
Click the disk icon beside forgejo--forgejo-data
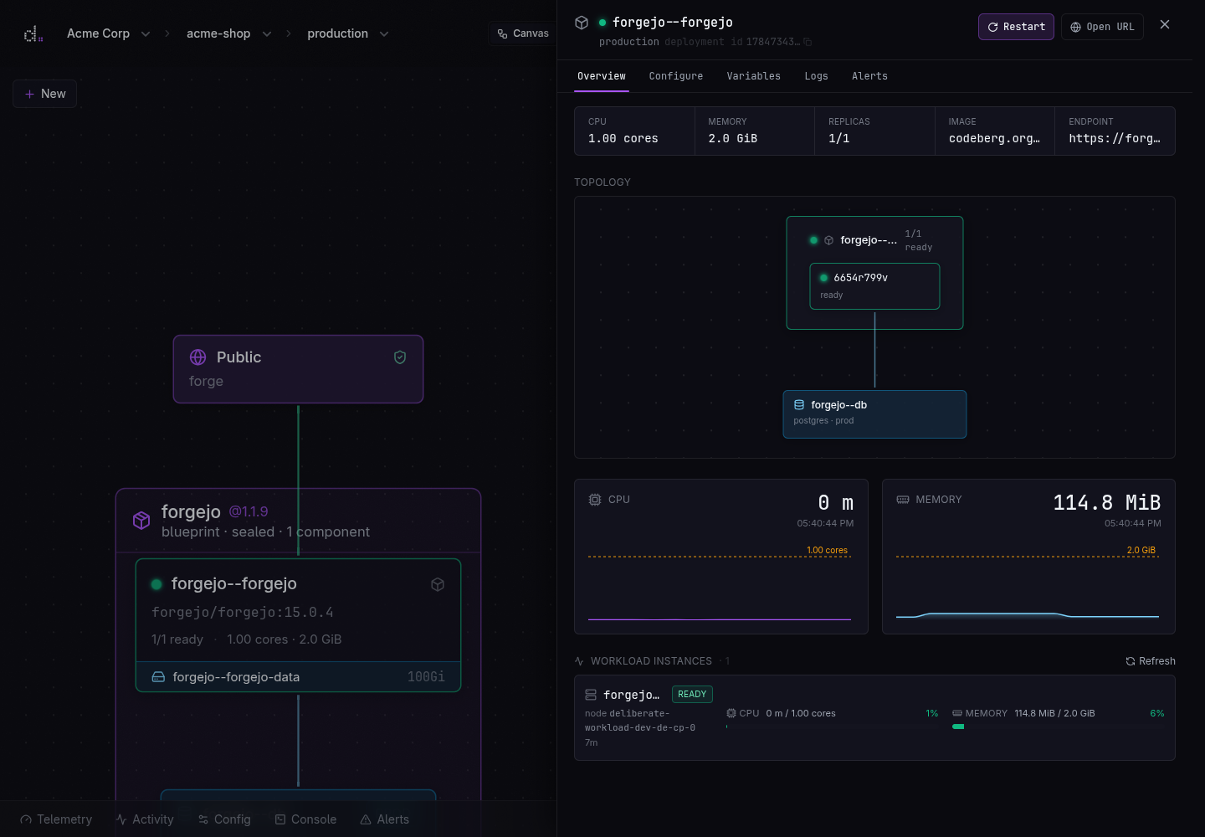point(158,677)
